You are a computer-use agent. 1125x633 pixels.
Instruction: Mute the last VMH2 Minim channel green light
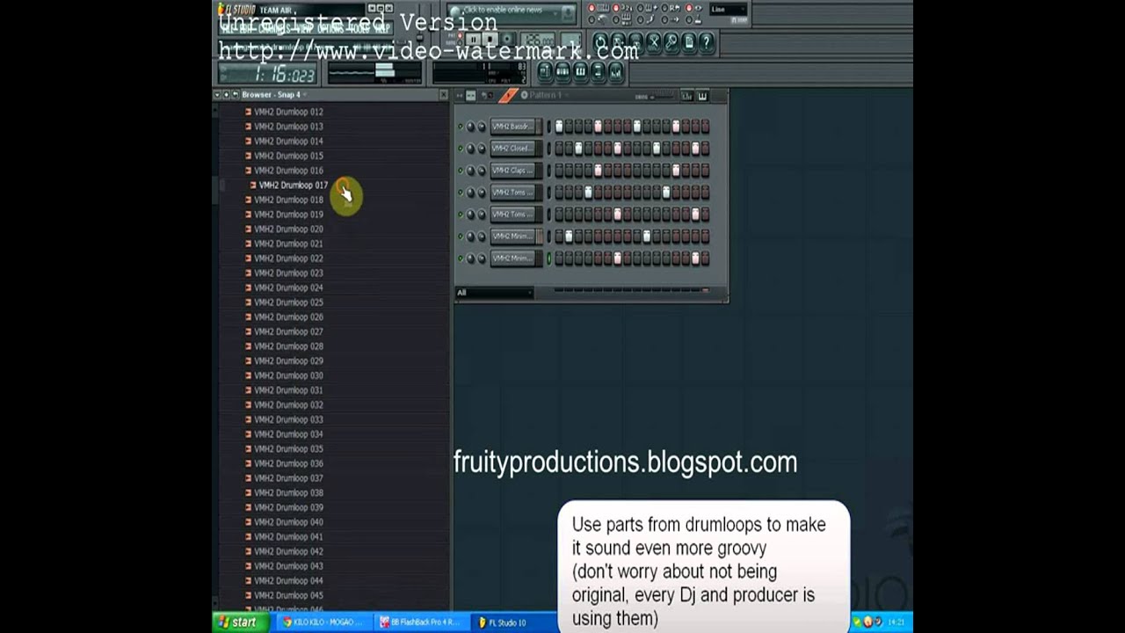(460, 258)
